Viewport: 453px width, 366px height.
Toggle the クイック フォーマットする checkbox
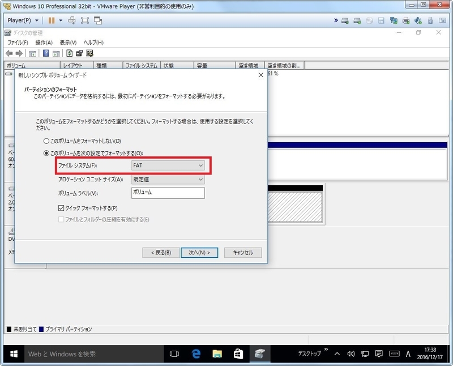point(61,208)
